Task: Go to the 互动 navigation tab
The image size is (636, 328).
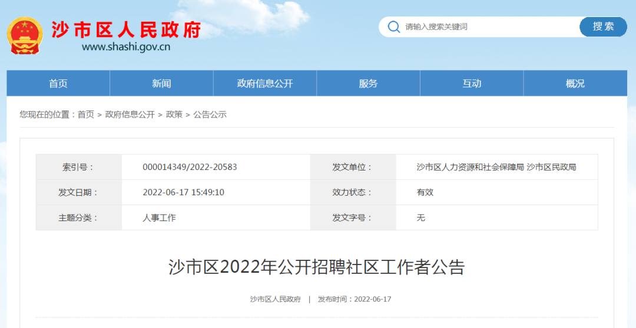Action: pyautogui.click(x=472, y=83)
